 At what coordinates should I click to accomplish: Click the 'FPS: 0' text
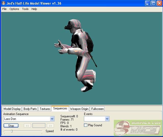(64, 123)
